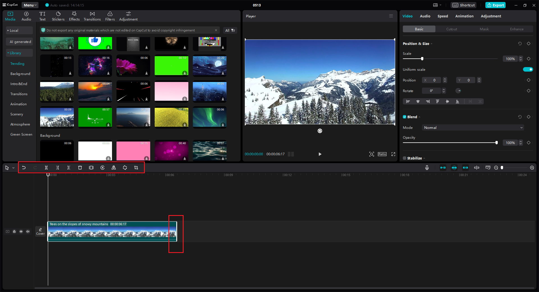This screenshot has height=292, width=539.
Task: Start a voiceover recording with microphone icon
Action: (x=427, y=168)
